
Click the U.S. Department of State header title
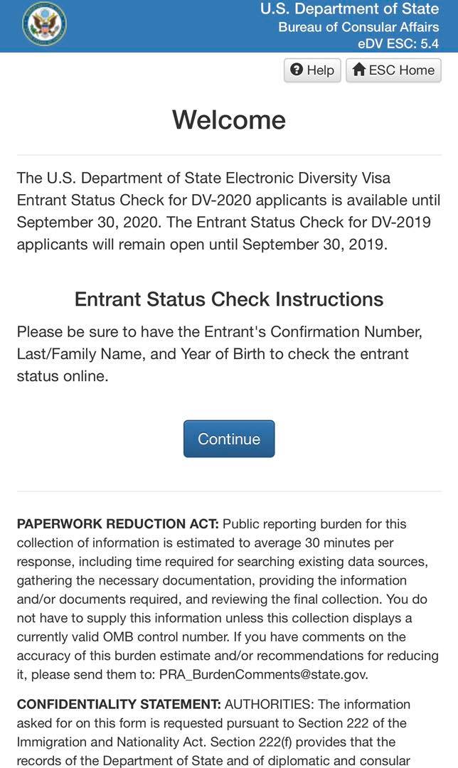(x=349, y=9)
